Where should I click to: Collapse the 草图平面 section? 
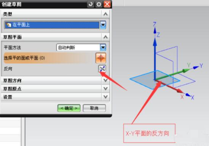[105, 37]
